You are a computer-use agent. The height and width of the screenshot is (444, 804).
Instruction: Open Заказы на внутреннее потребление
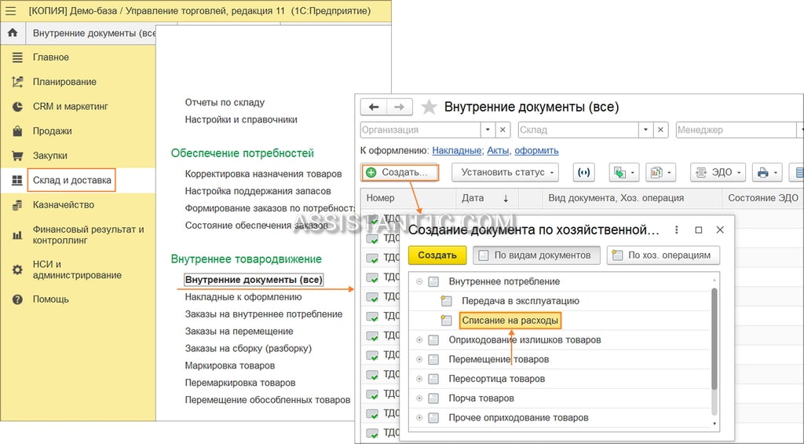[264, 314]
